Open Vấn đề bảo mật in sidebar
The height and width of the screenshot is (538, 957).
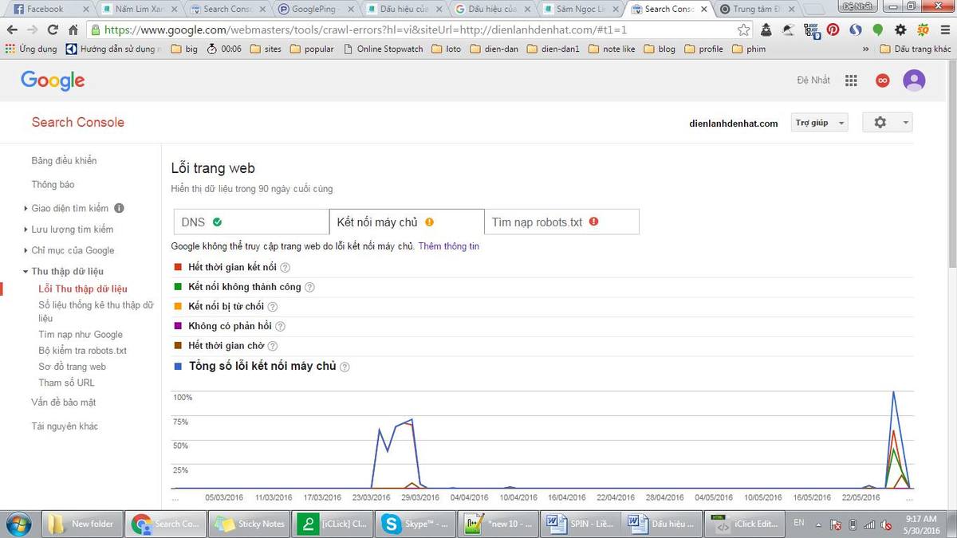pos(64,403)
